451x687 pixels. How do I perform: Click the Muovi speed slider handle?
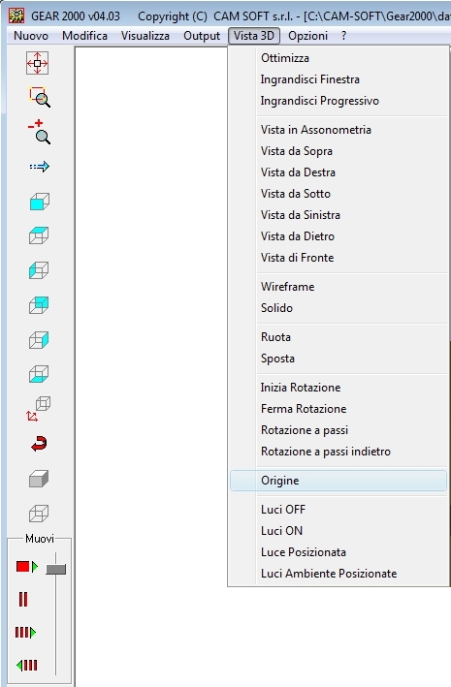tap(55, 569)
